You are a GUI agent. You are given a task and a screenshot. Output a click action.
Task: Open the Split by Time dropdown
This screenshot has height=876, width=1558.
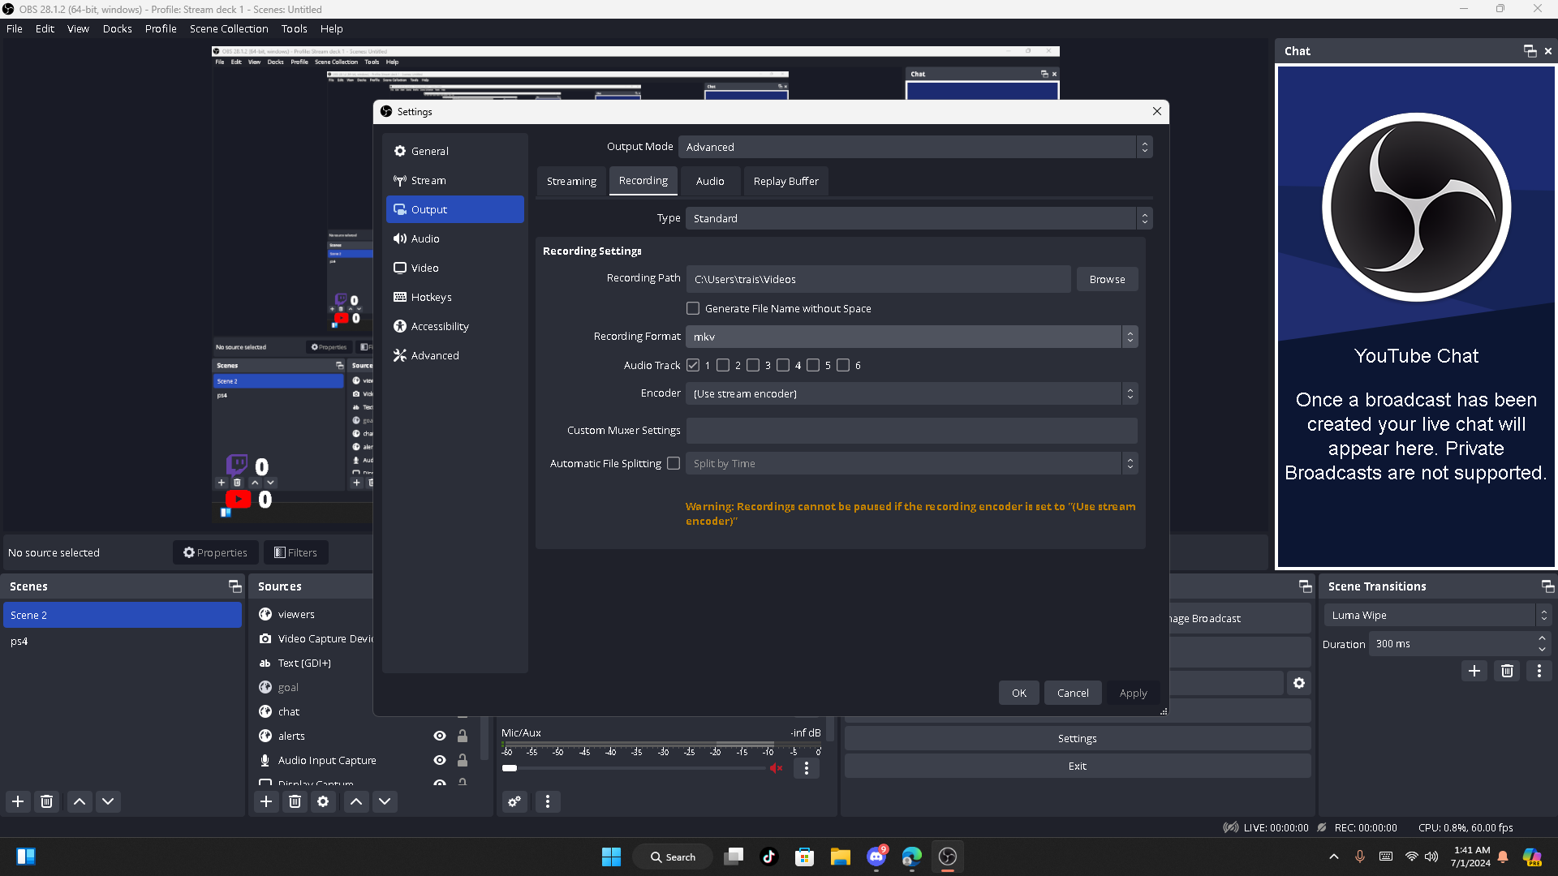[911, 463]
